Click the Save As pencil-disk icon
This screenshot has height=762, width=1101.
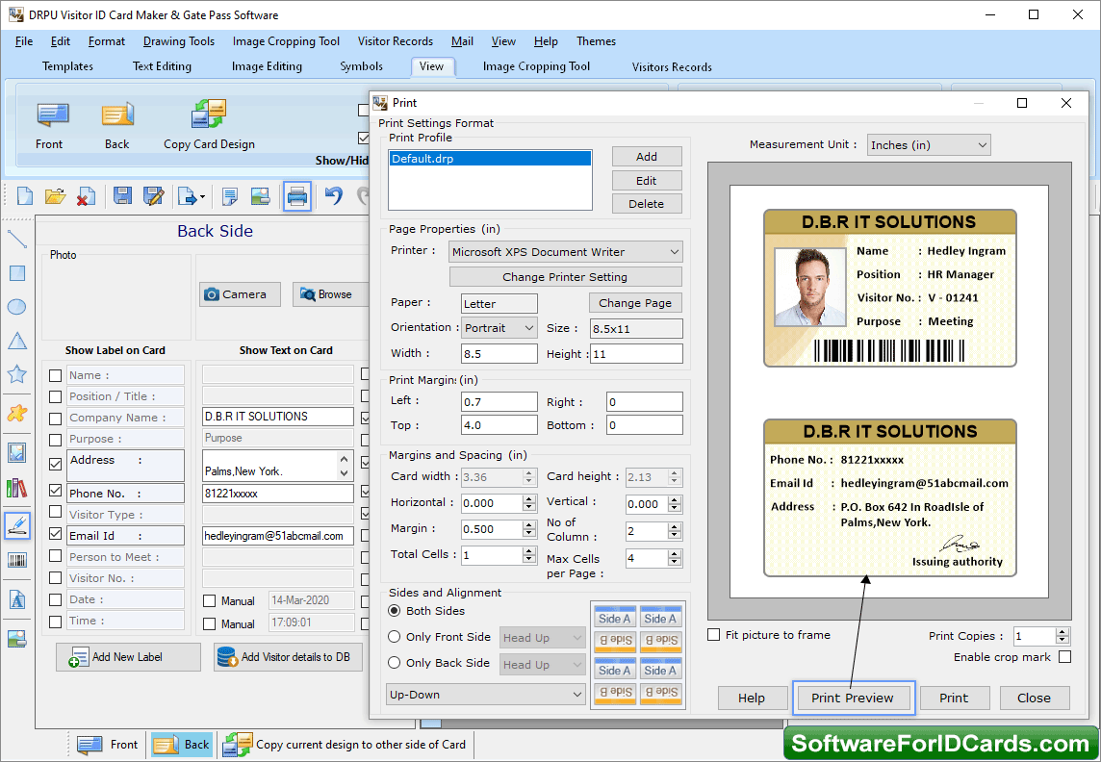tap(153, 196)
